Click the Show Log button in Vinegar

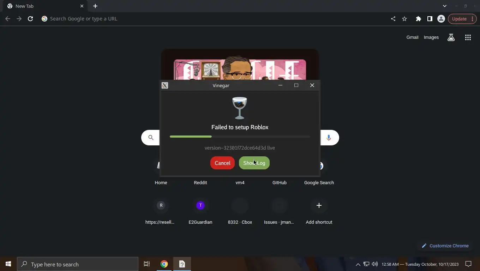(254, 163)
